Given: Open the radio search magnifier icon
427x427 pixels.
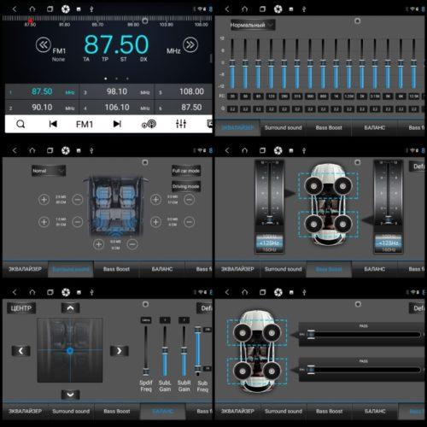Looking at the screenshot, I should (x=20, y=124).
